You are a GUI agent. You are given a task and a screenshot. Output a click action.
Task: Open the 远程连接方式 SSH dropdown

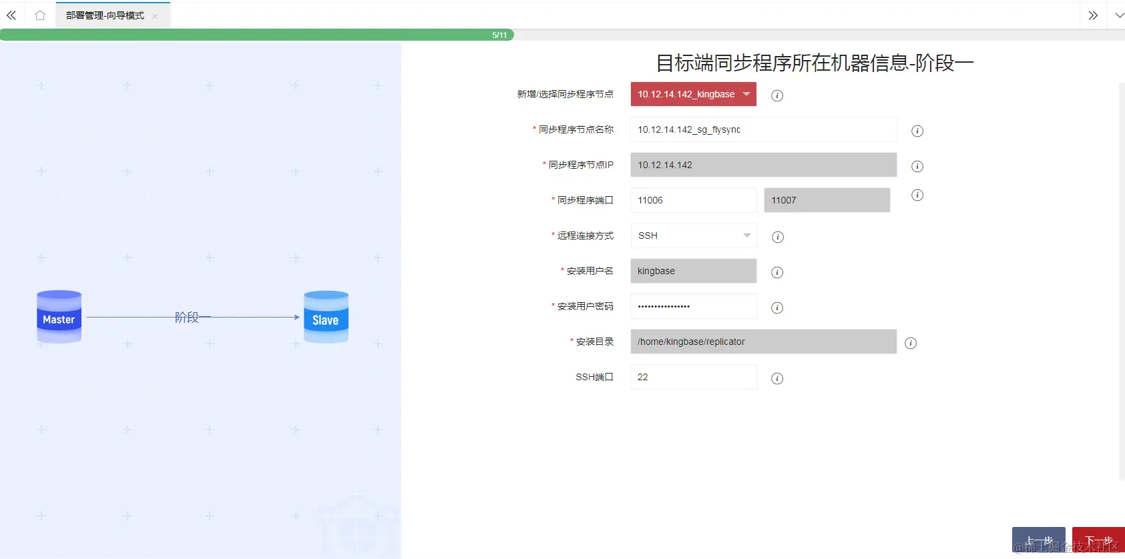point(693,235)
